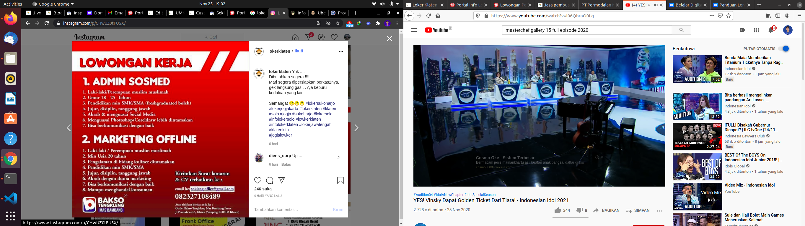The width and height of the screenshot is (805, 226).
Task: Open YouTube hamburger guide menu
Action: pyautogui.click(x=414, y=30)
